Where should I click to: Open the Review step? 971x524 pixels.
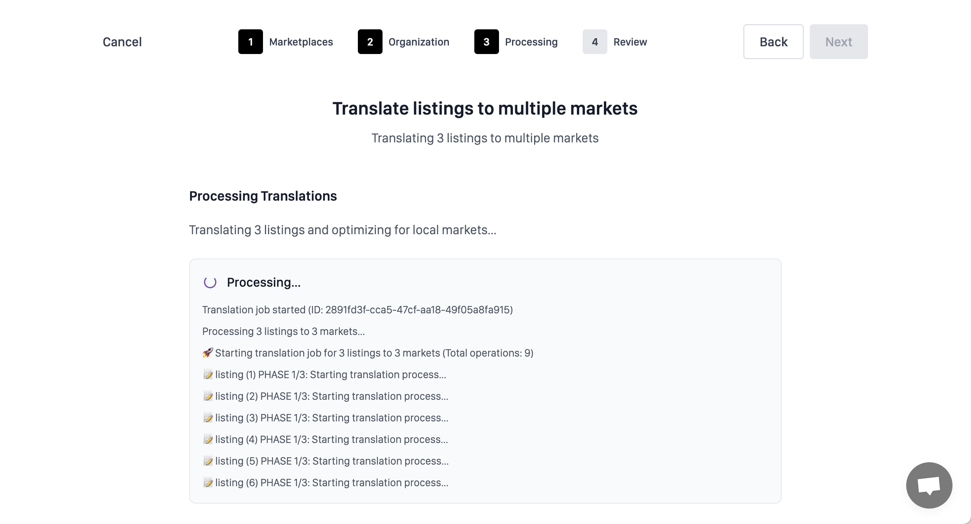tap(630, 42)
